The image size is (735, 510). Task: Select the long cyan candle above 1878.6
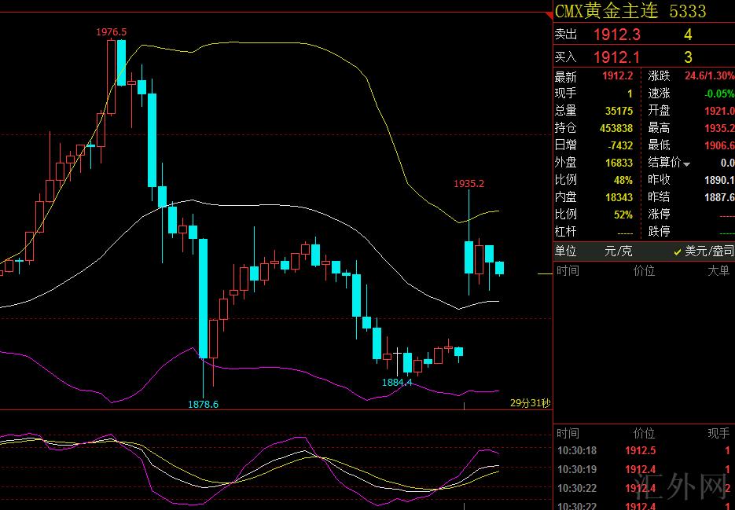click(x=203, y=299)
